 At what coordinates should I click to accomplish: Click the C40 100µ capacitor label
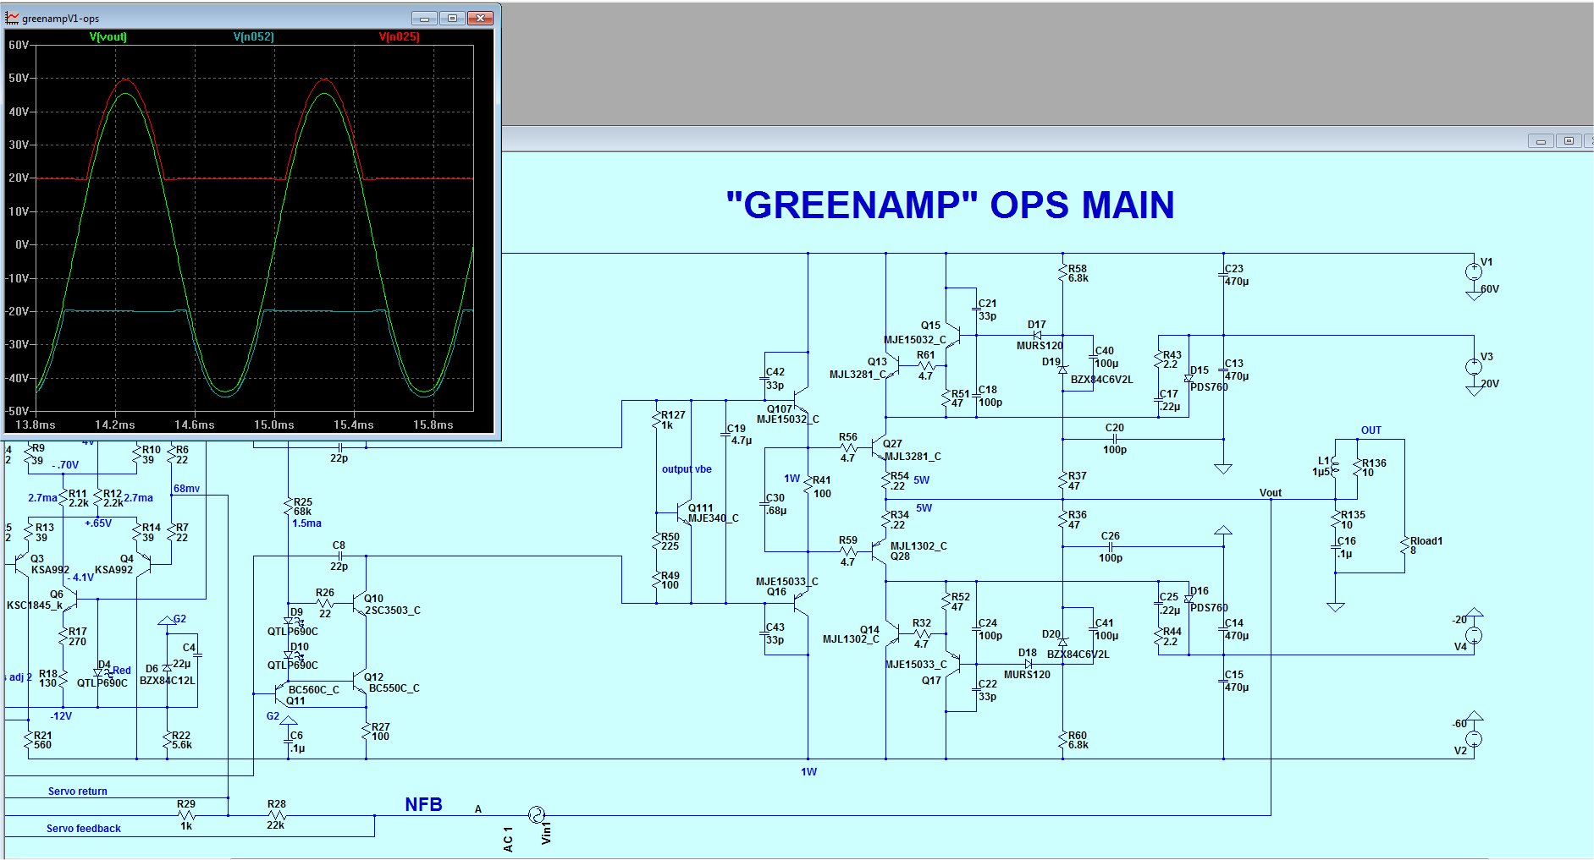tap(1106, 357)
